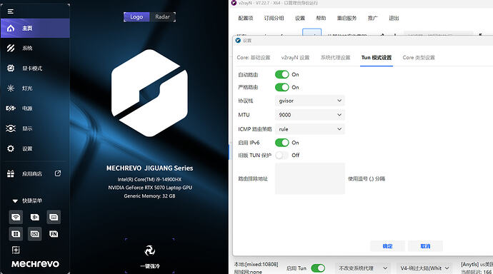Select the Logo view toggle

[136, 17]
